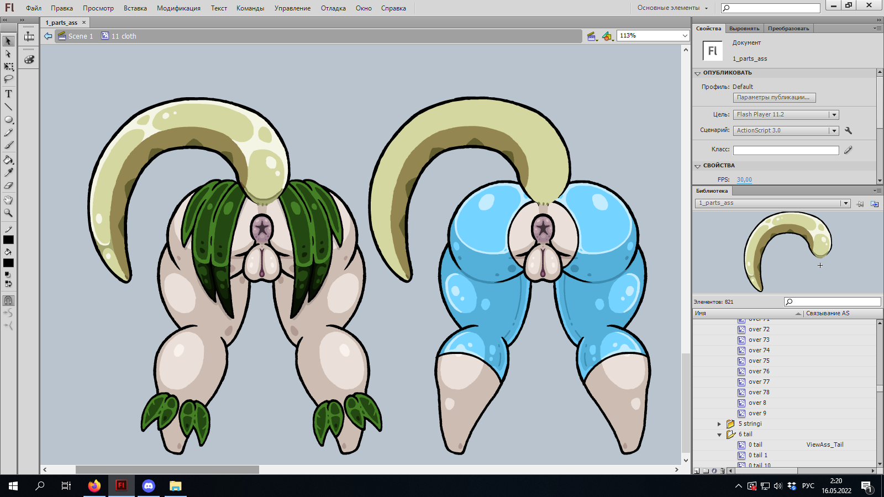Click the pencil icon beside Класс field
Screen dimensions: 884x497
tap(849, 150)
